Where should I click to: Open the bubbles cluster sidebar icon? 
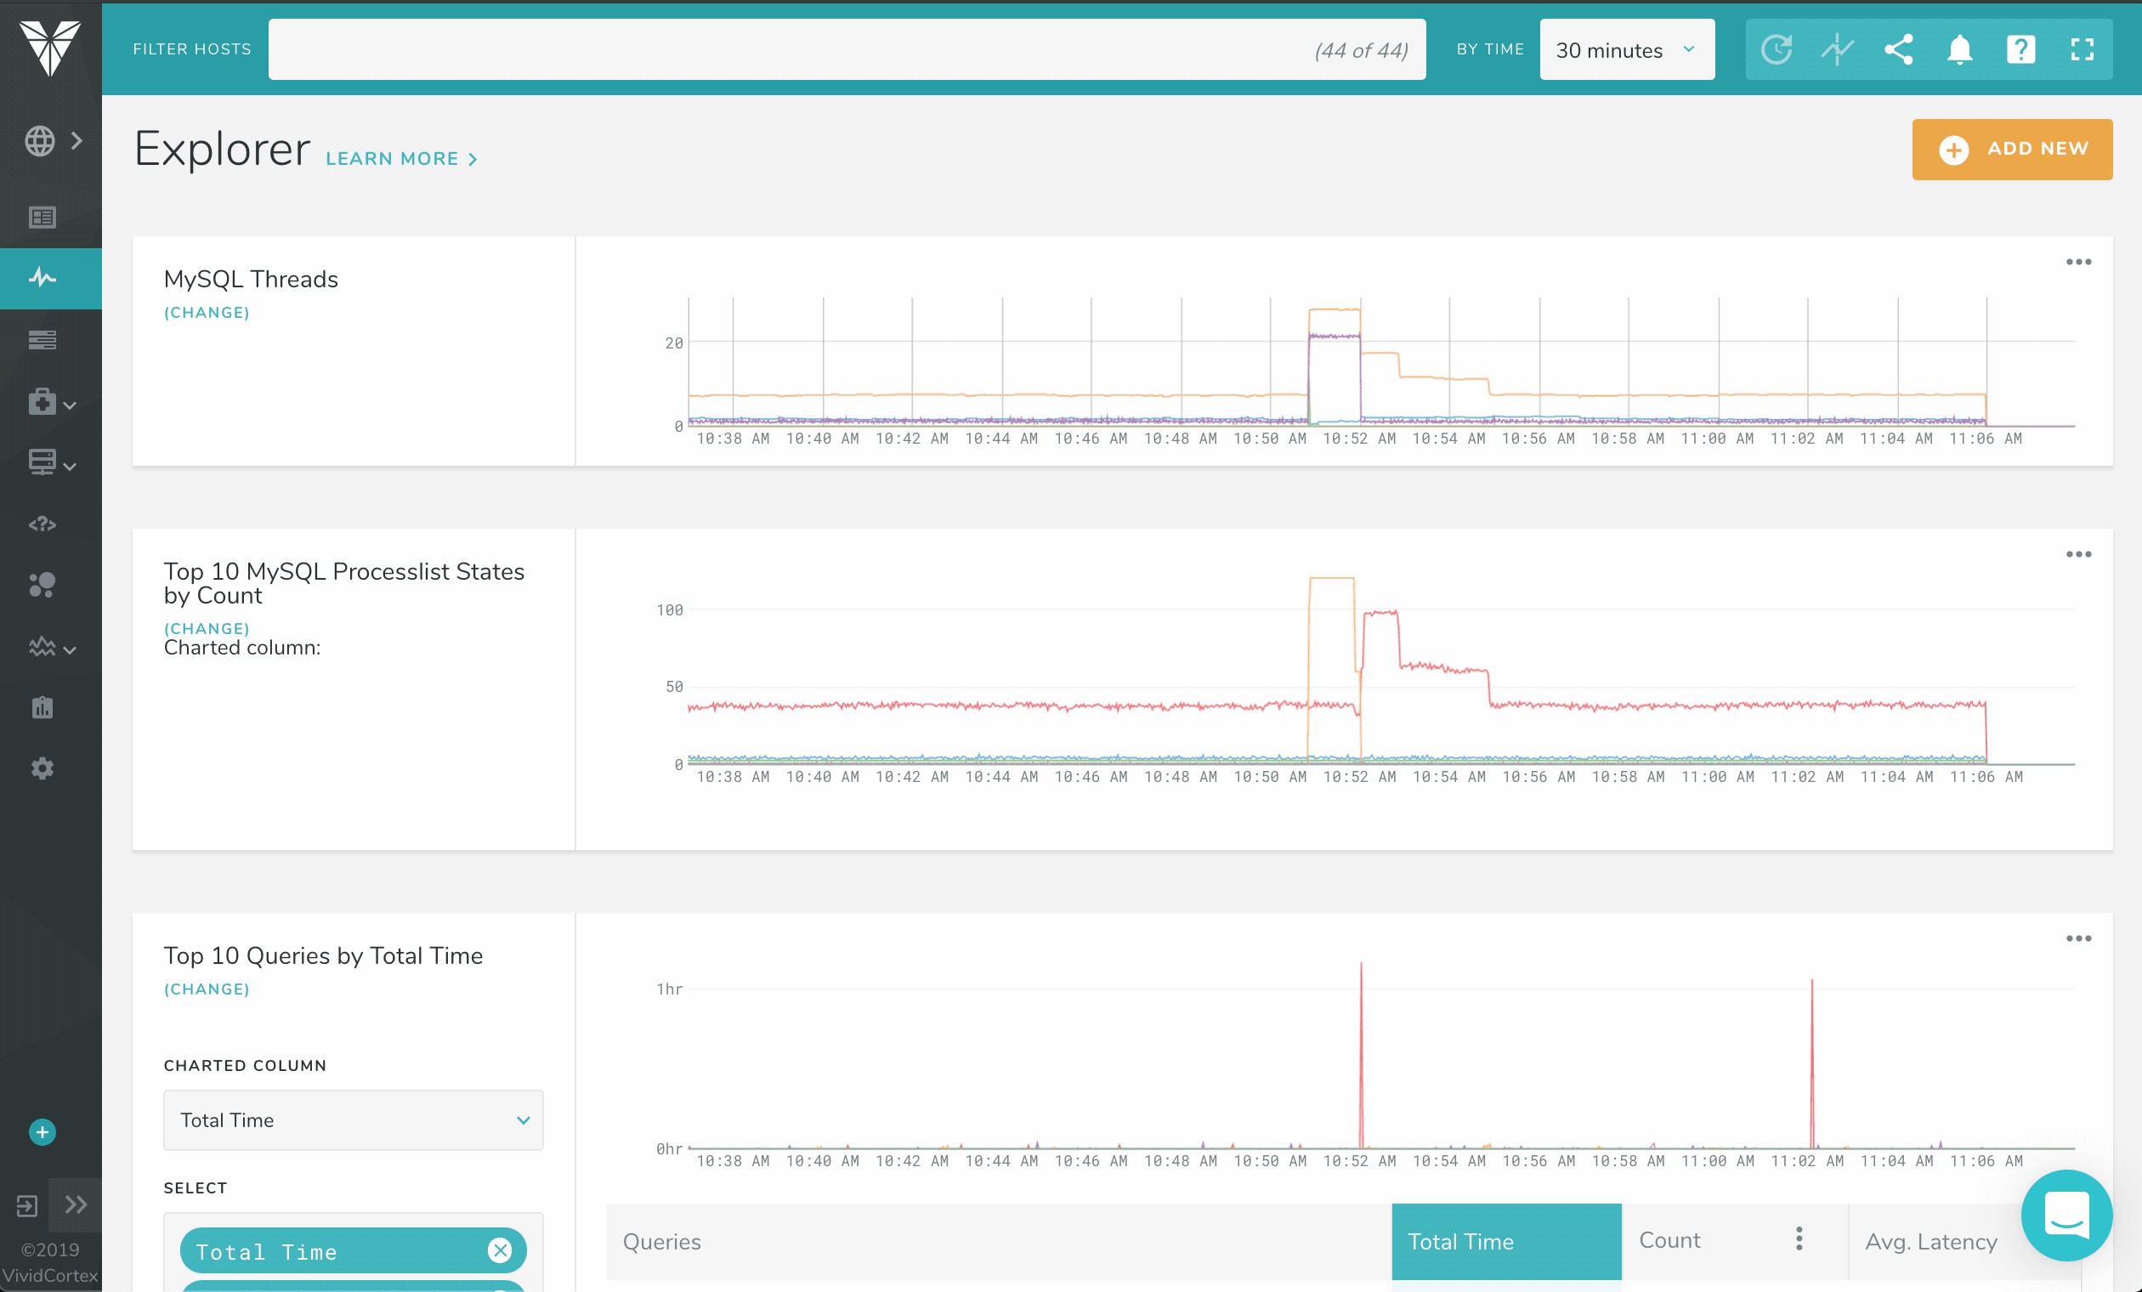point(42,584)
